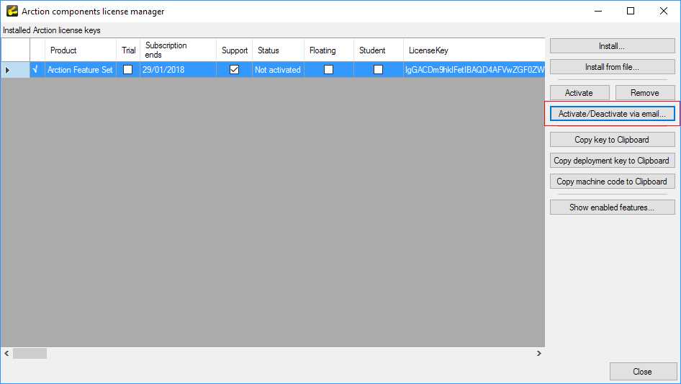Screen dimensions: 681x384
Task: Click the Floating column header
Action: [x=329, y=50]
